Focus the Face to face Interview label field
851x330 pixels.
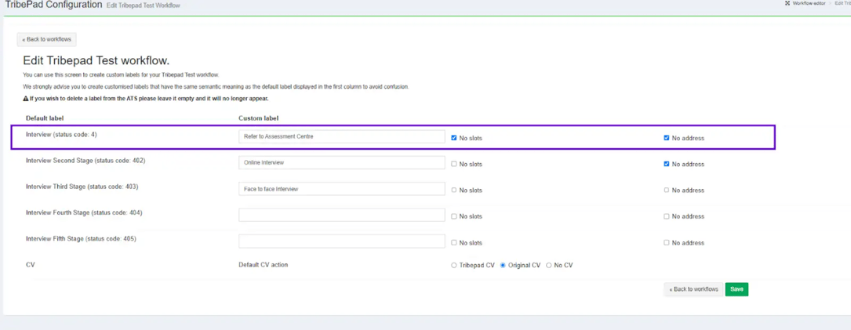click(341, 189)
